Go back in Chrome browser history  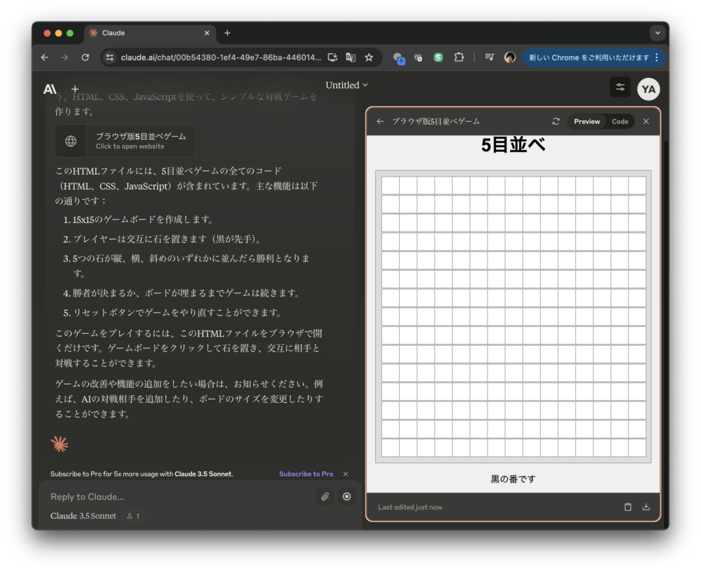point(44,57)
